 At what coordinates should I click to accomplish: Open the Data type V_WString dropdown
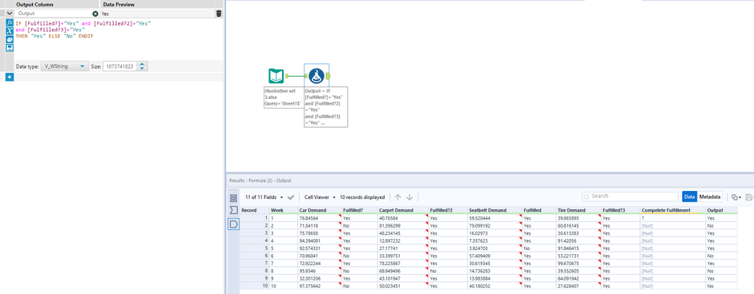click(x=64, y=66)
